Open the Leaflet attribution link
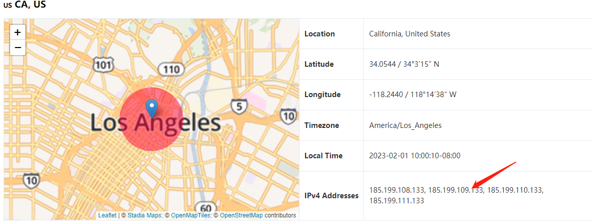Screen dimensions: 593x222 [107, 215]
